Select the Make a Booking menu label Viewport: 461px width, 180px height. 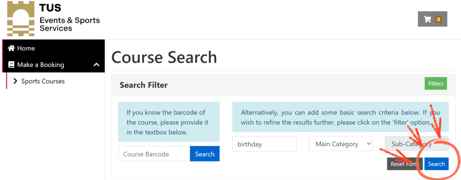[x=41, y=65]
